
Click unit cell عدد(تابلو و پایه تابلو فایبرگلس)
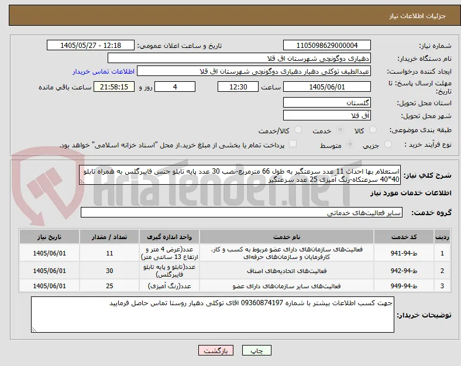(x=169, y=271)
